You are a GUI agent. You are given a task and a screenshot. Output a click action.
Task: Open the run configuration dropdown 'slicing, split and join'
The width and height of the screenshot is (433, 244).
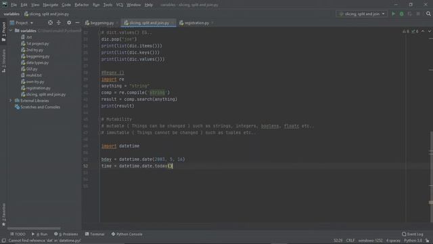[x=362, y=14]
